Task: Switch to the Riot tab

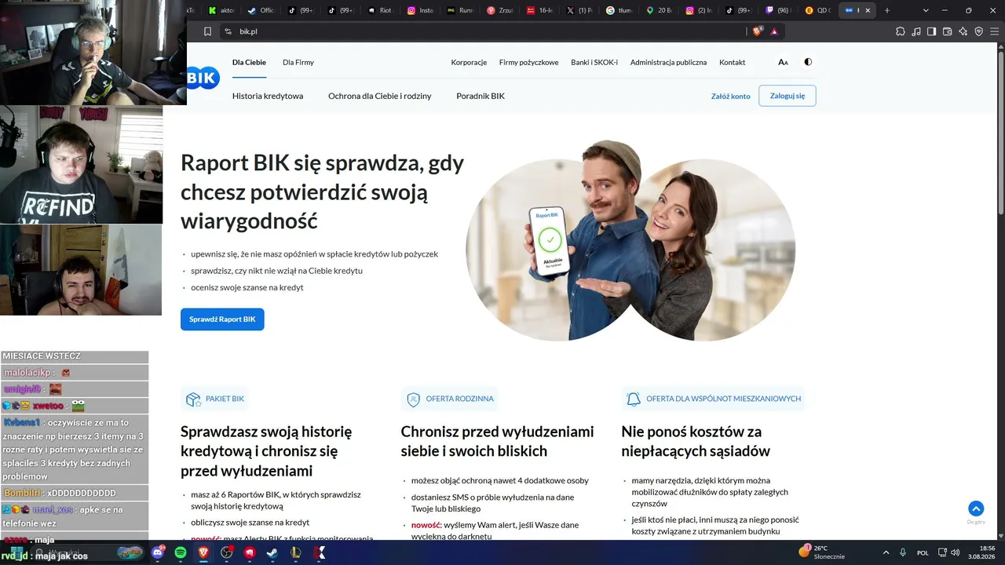Action: (382, 10)
